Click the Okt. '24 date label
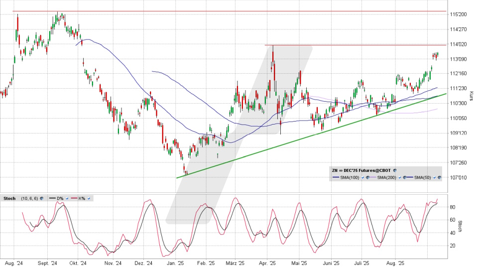 click(x=78, y=264)
